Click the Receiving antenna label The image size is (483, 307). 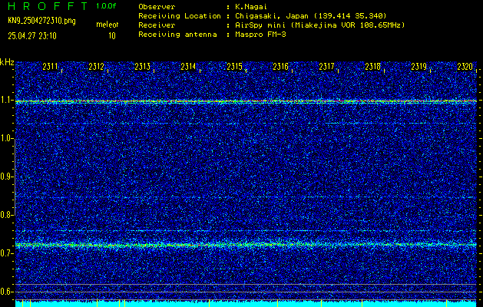(177, 35)
